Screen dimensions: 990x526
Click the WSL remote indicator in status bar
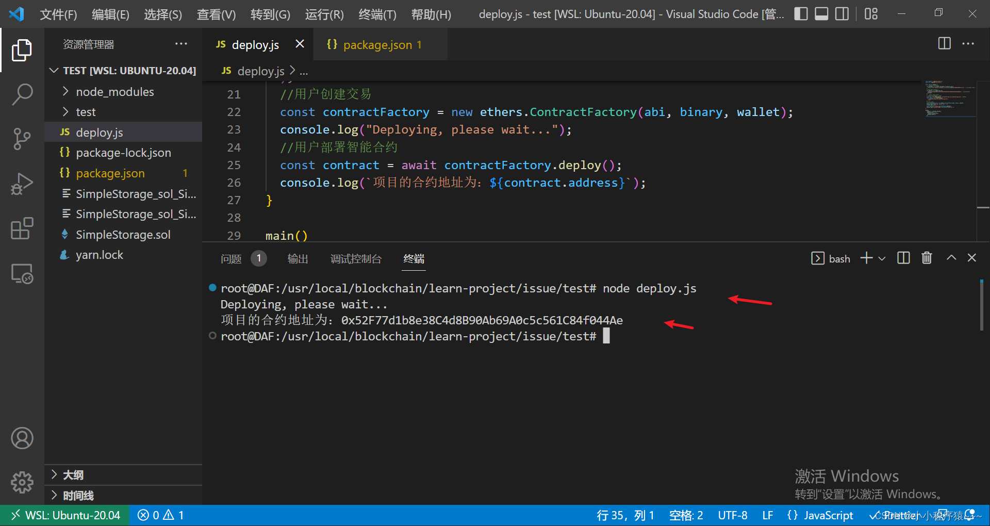pos(65,515)
